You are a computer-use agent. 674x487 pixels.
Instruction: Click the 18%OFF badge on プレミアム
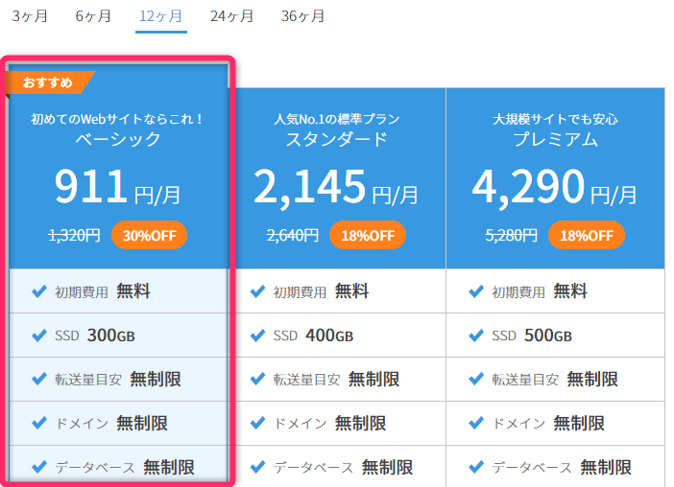point(587,235)
